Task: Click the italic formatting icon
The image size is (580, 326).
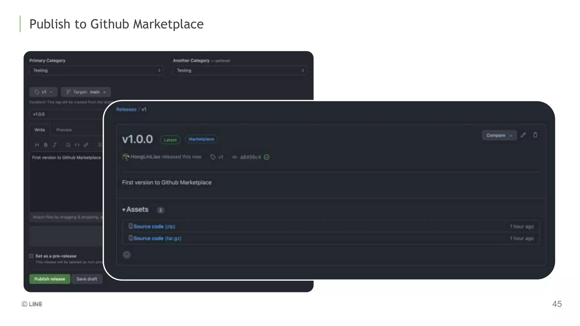Action: pyautogui.click(x=55, y=145)
